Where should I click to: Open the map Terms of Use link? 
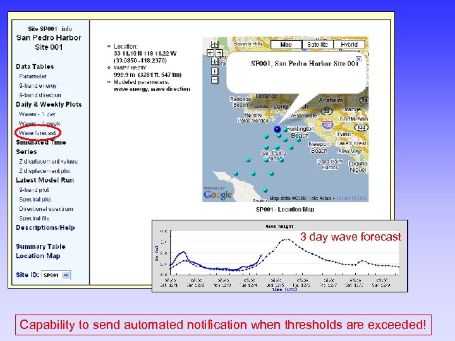352,198
